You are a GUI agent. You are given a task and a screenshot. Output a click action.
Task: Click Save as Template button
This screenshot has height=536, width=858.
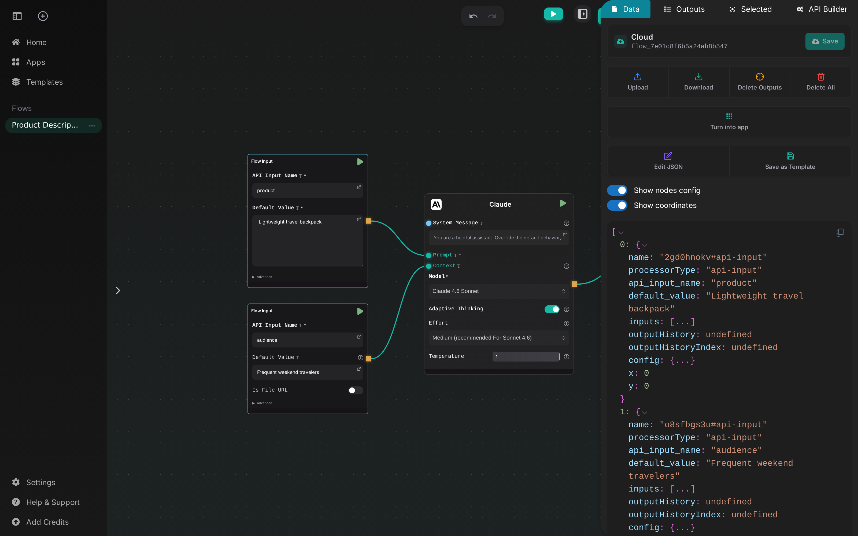[x=790, y=161]
